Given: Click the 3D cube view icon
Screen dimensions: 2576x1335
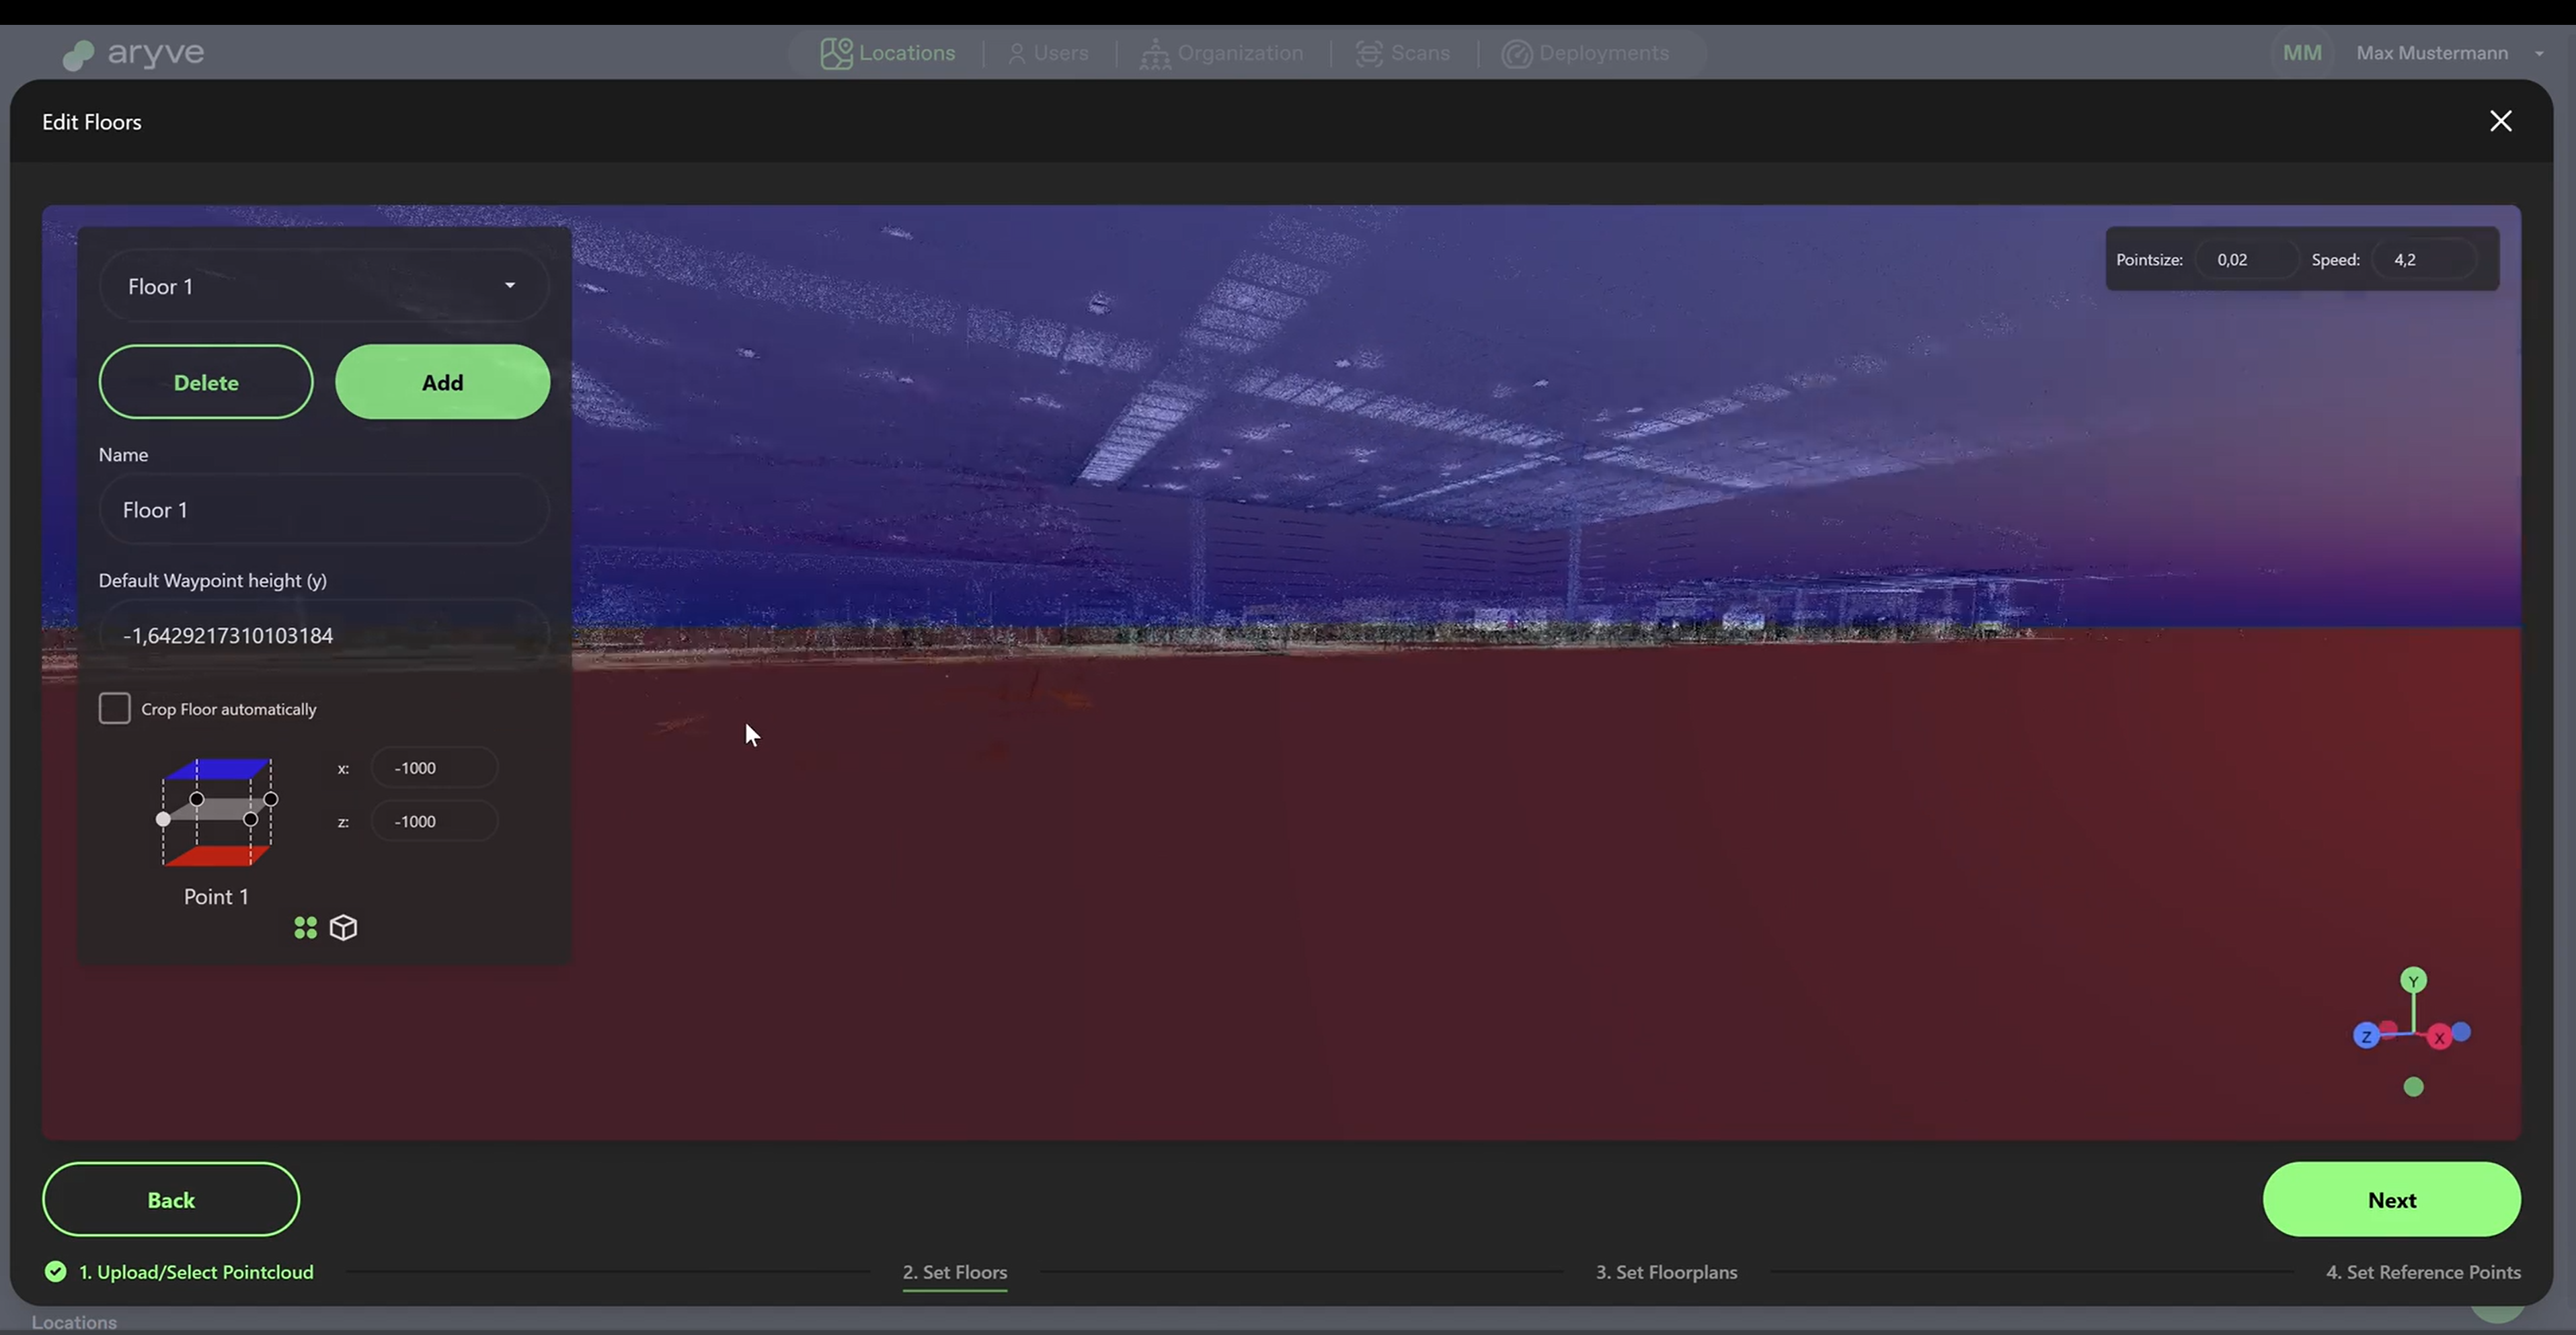Looking at the screenshot, I should (x=343, y=928).
